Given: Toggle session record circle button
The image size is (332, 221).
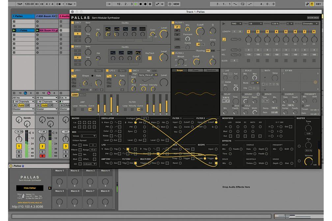Looking at the screenshot, I should pyautogui.click(x=170, y=4).
